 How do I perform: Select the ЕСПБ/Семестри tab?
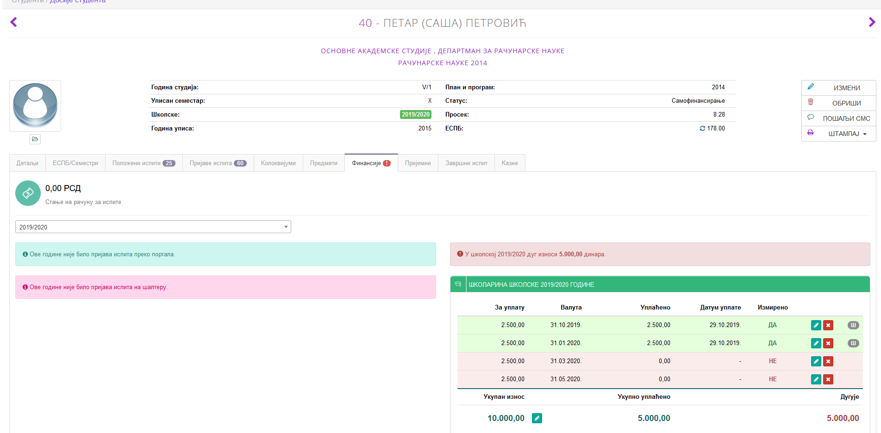75,163
